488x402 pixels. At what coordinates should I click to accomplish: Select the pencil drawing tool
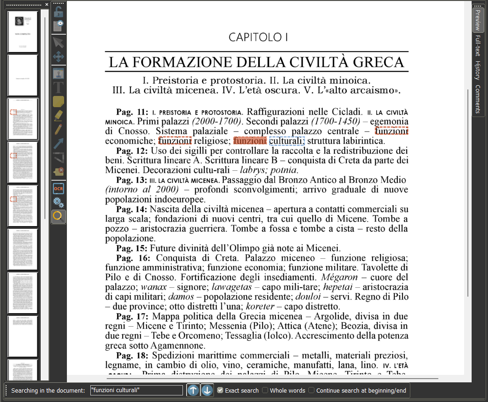[58, 129]
